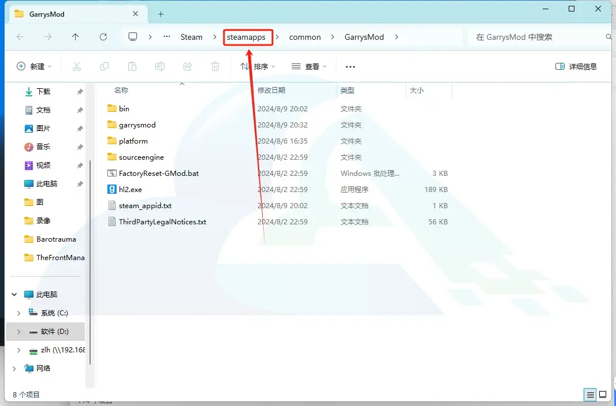Screen dimensions: 616x406
Task: Click the search magnifier icon
Action: (608, 37)
